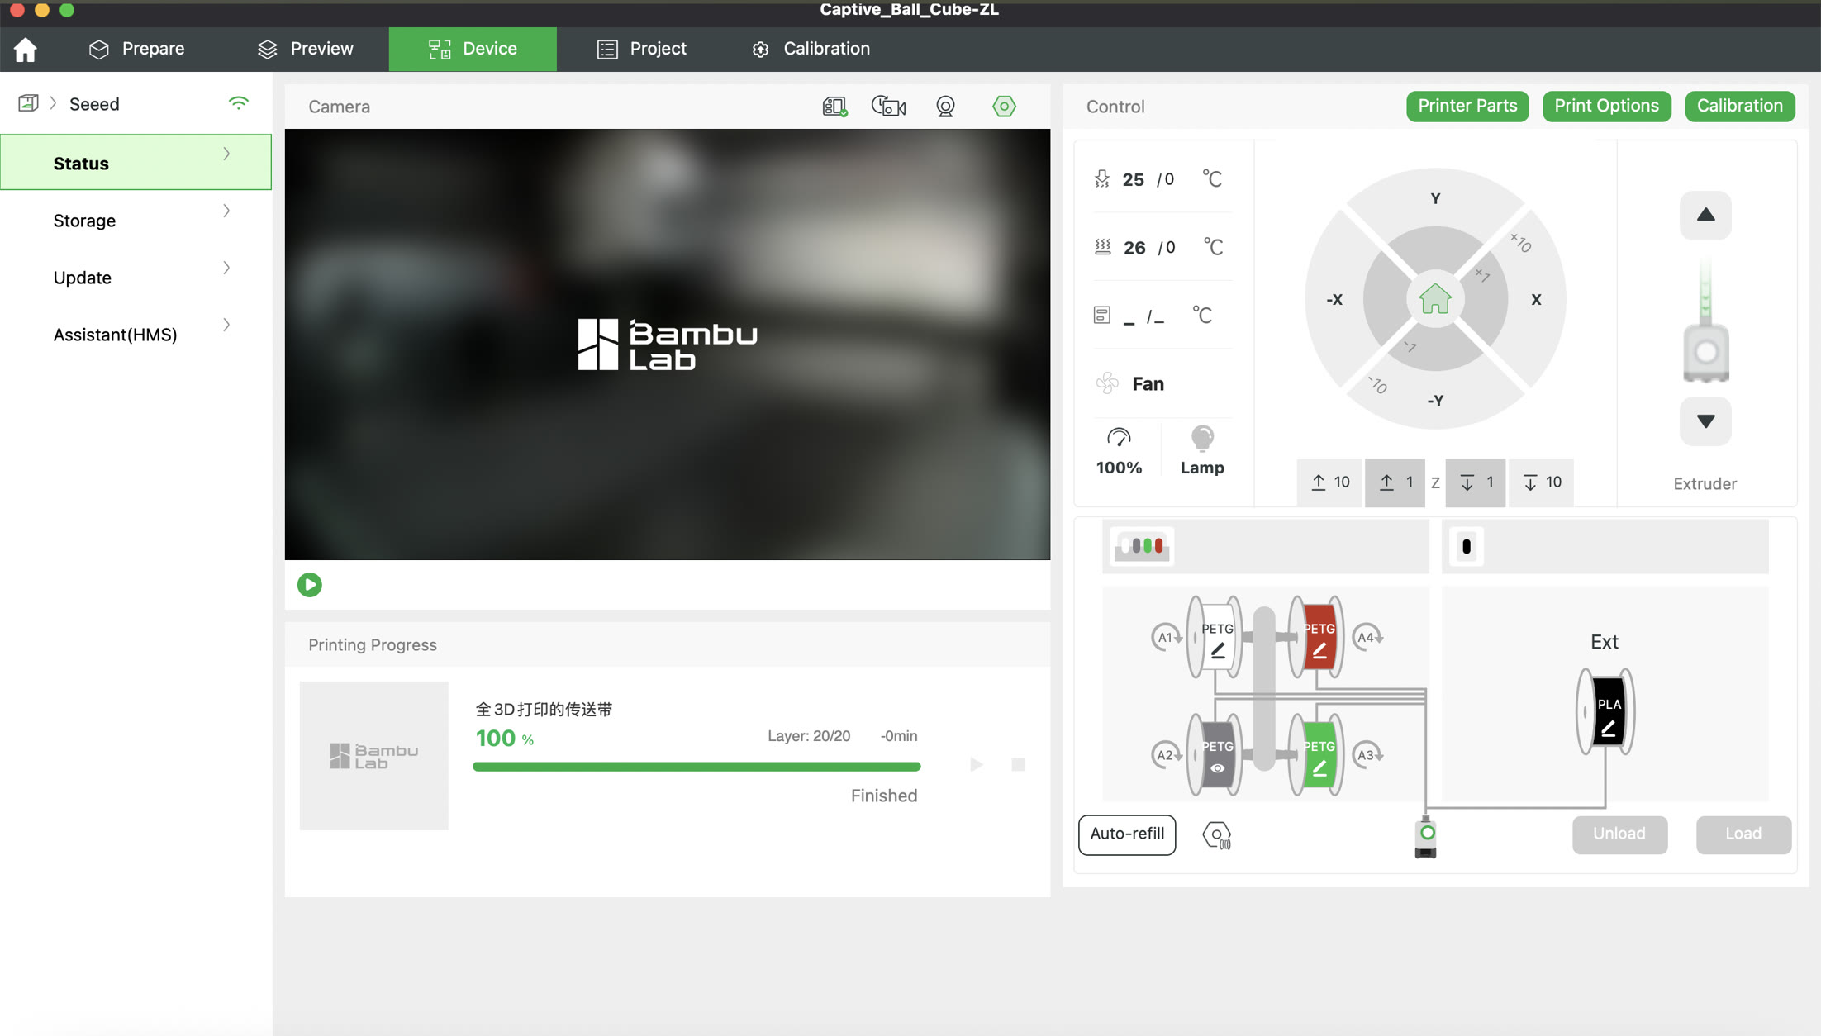Click the SD card status icon
This screenshot has width=1821, height=1036.
[x=834, y=107]
